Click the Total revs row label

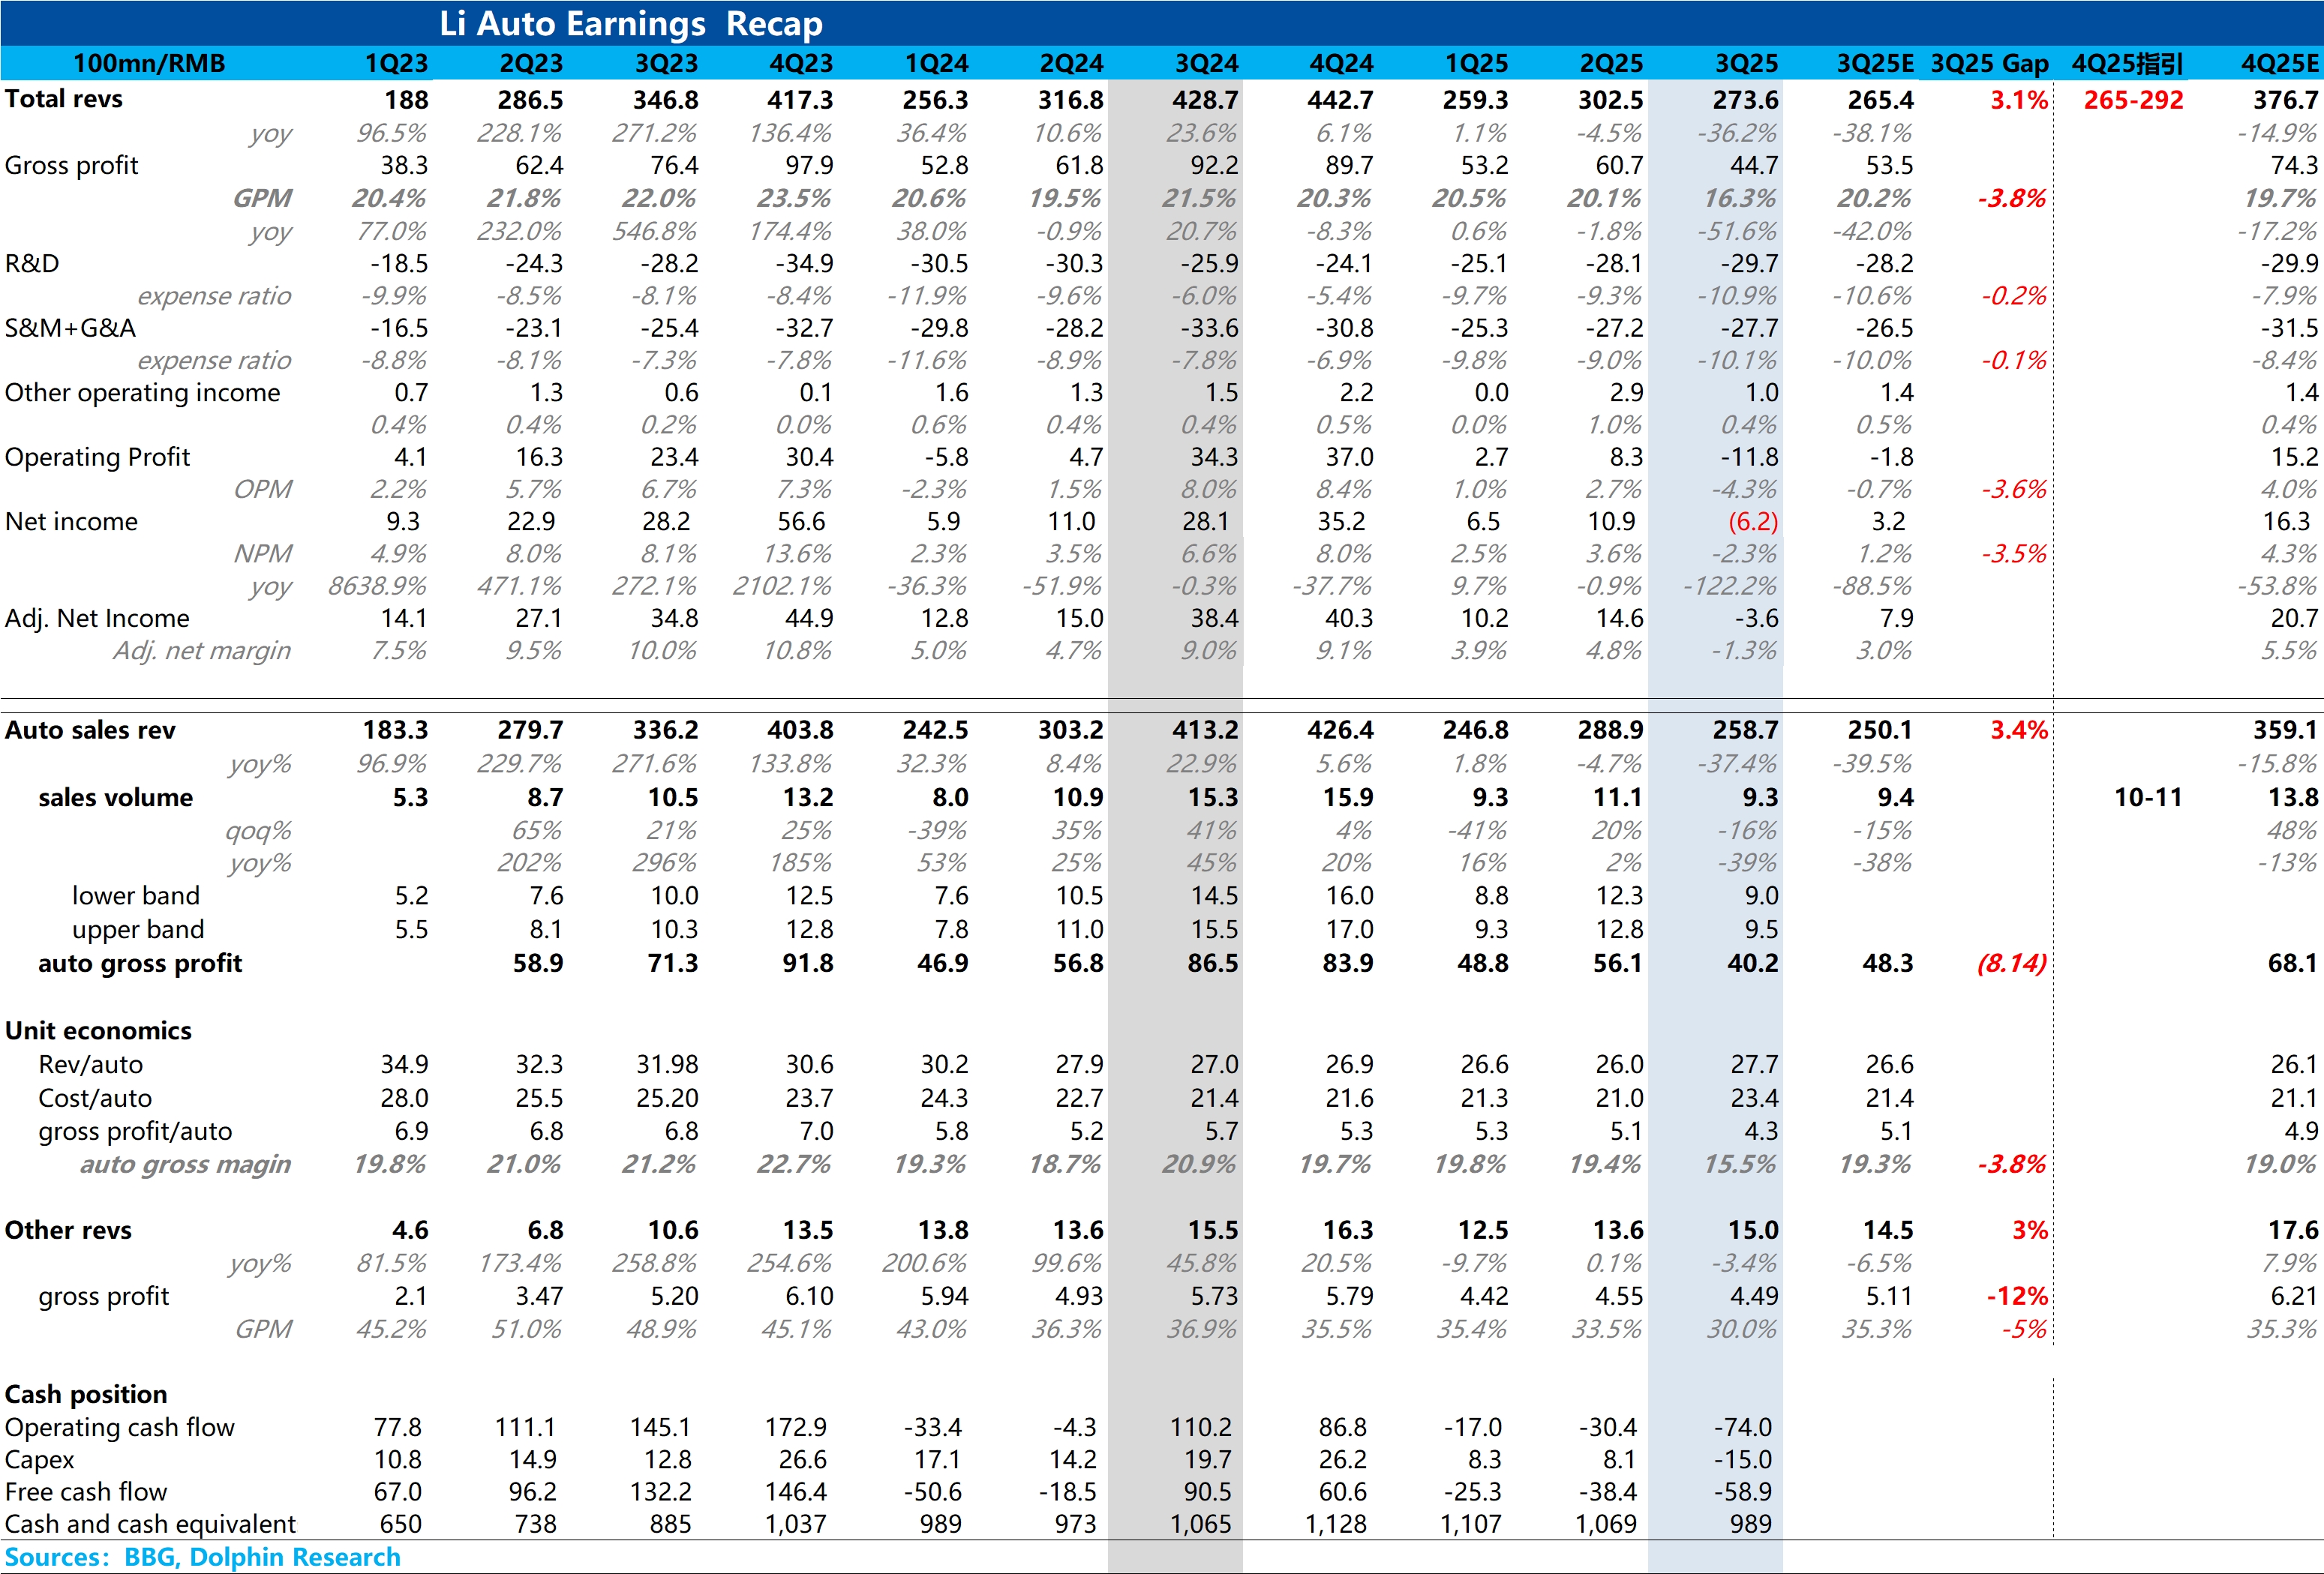64,99
